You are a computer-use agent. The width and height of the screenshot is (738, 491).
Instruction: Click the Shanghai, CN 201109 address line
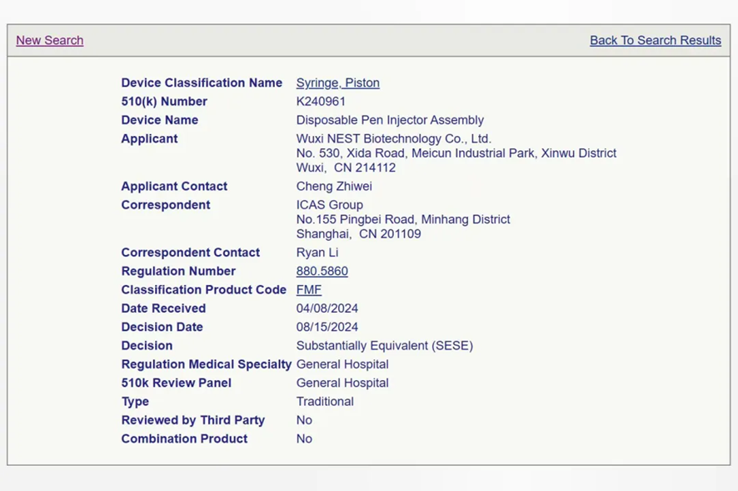point(358,234)
